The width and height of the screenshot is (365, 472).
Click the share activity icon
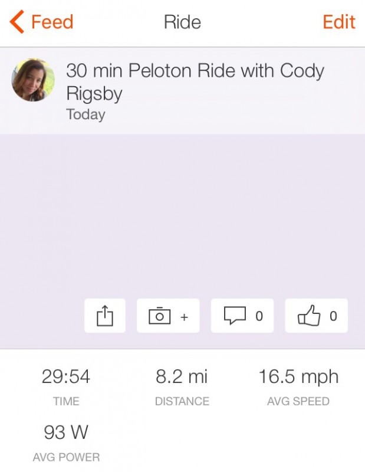click(x=104, y=316)
